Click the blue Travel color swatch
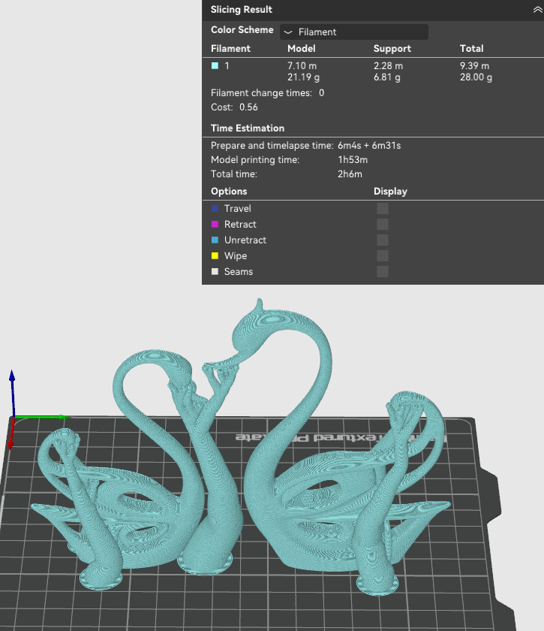 tap(215, 209)
